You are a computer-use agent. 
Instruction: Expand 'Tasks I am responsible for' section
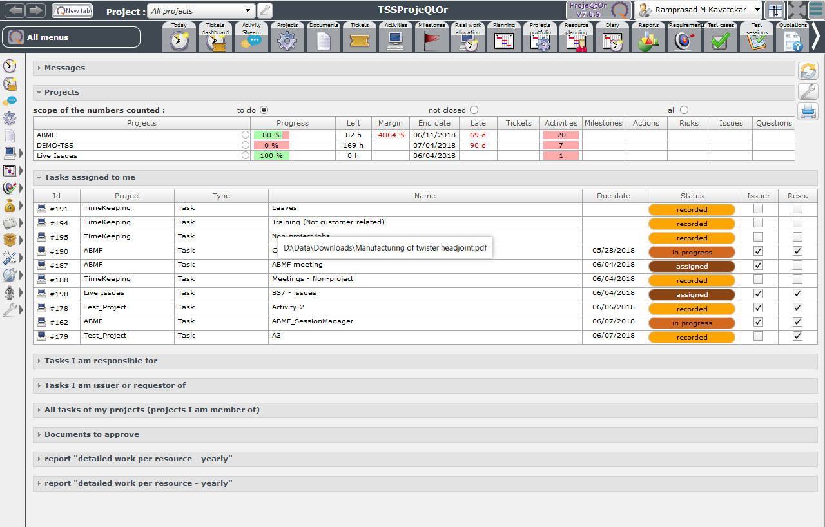coord(101,361)
